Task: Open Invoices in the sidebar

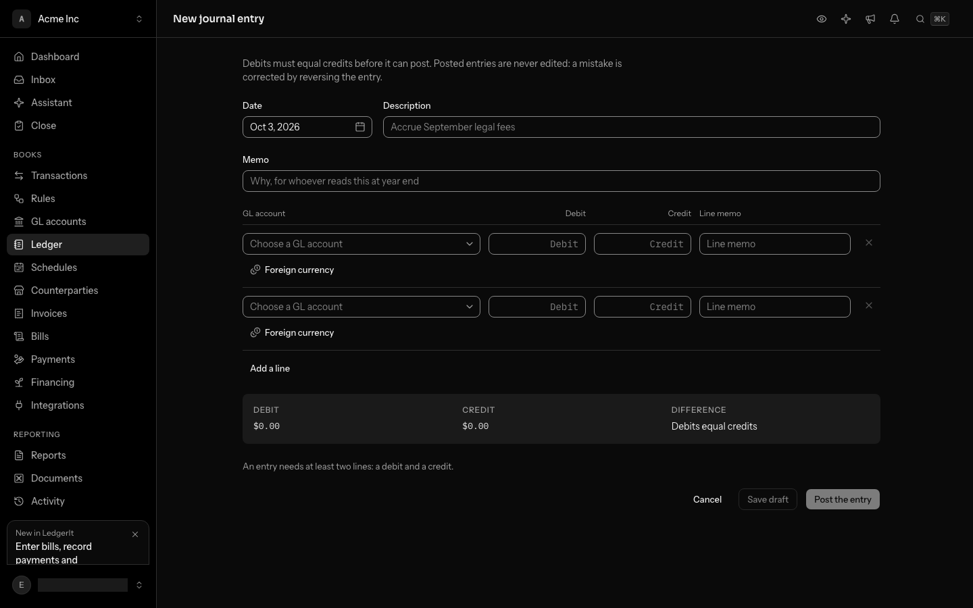Action: pos(78,313)
